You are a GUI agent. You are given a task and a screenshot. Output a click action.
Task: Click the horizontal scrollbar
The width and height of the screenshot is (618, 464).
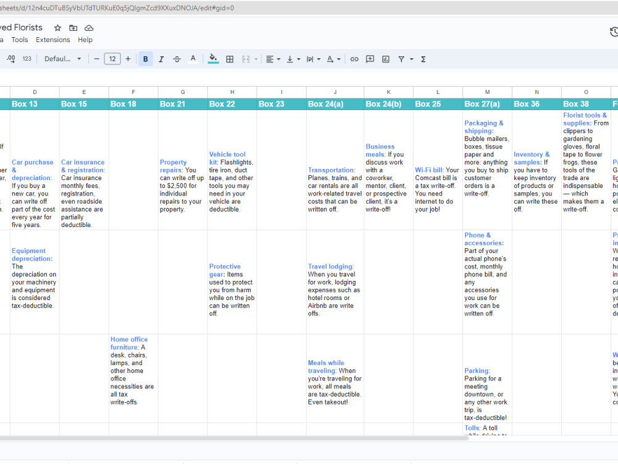(x=234, y=438)
